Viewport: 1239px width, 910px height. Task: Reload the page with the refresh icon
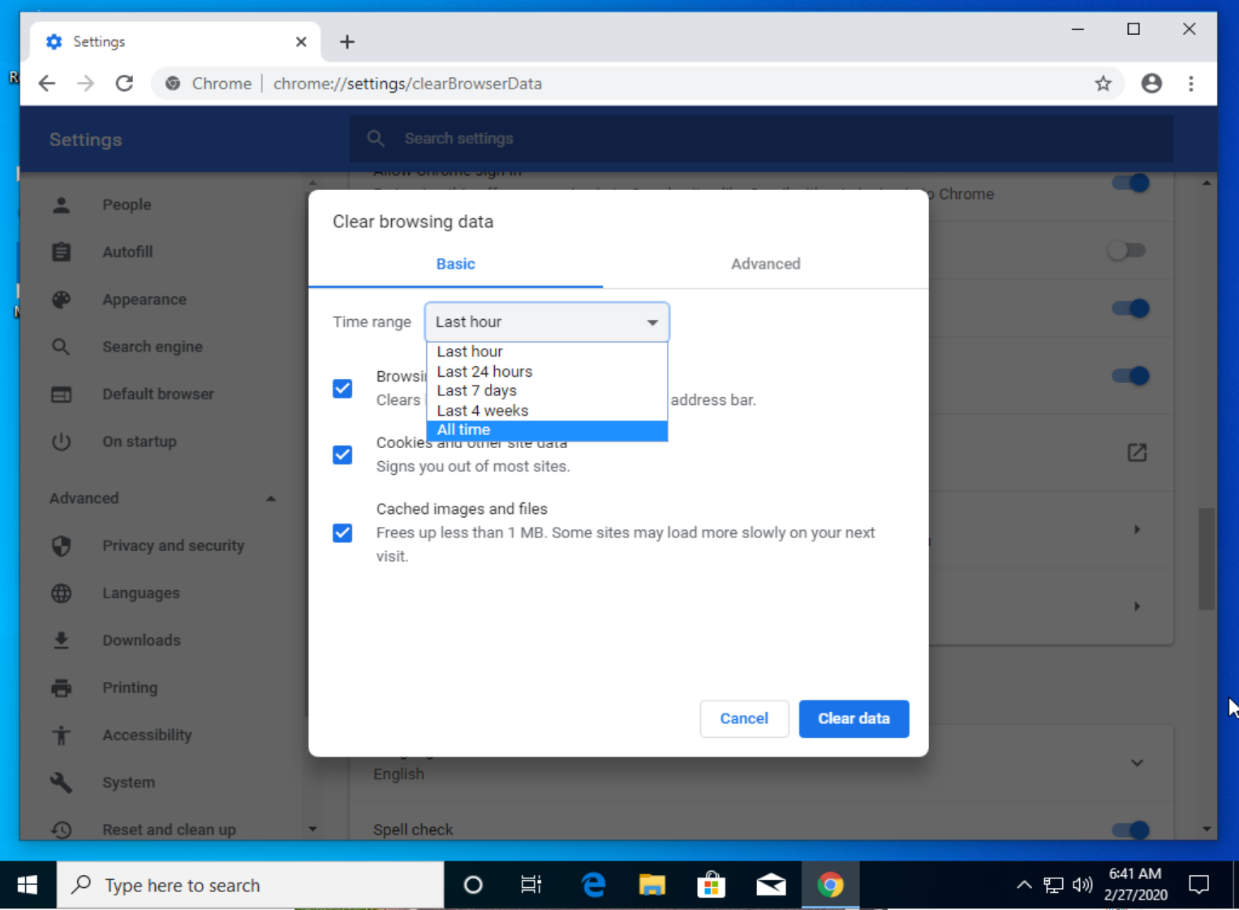coord(124,84)
